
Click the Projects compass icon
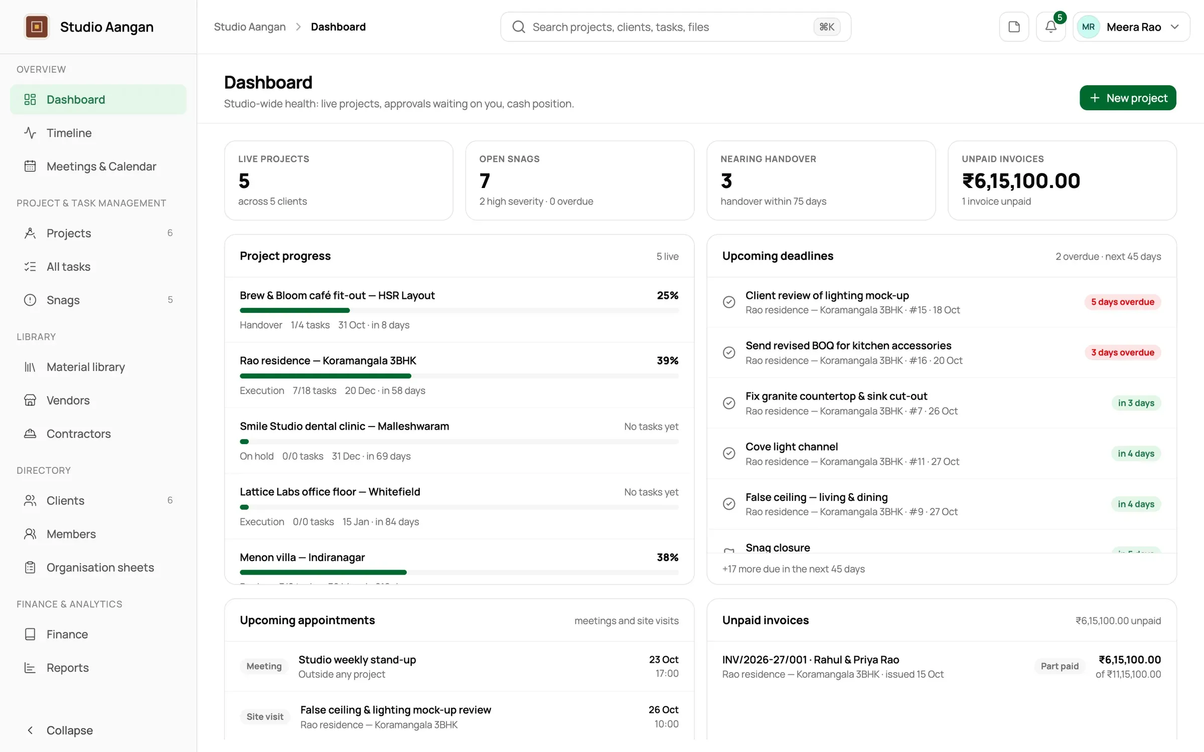[30, 233]
